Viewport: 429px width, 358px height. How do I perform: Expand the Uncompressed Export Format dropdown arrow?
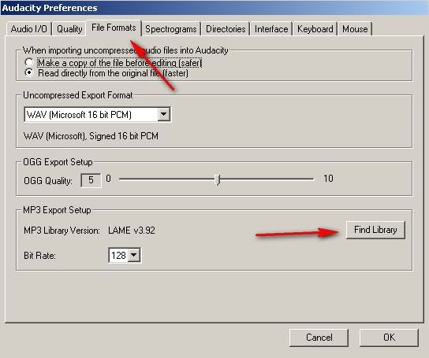[163, 114]
